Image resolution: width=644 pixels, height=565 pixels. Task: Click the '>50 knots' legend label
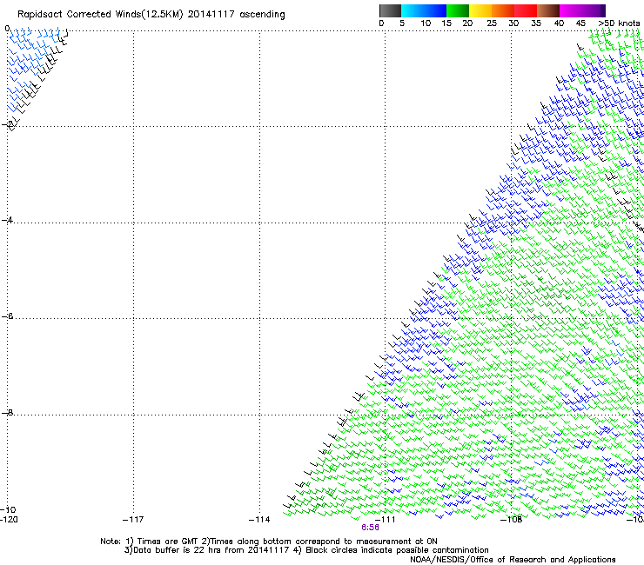pyautogui.click(x=619, y=23)
